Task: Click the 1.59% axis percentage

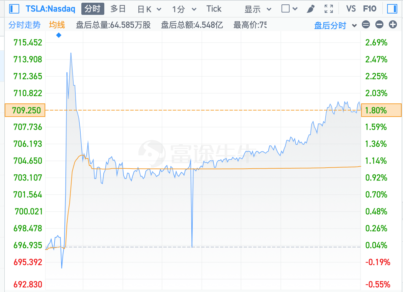Action: pyautogui.click(x=376, y=127)
